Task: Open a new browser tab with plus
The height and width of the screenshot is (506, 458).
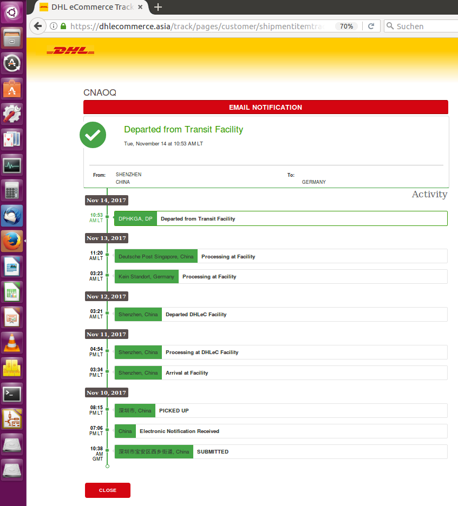Action: pos(158,7)
